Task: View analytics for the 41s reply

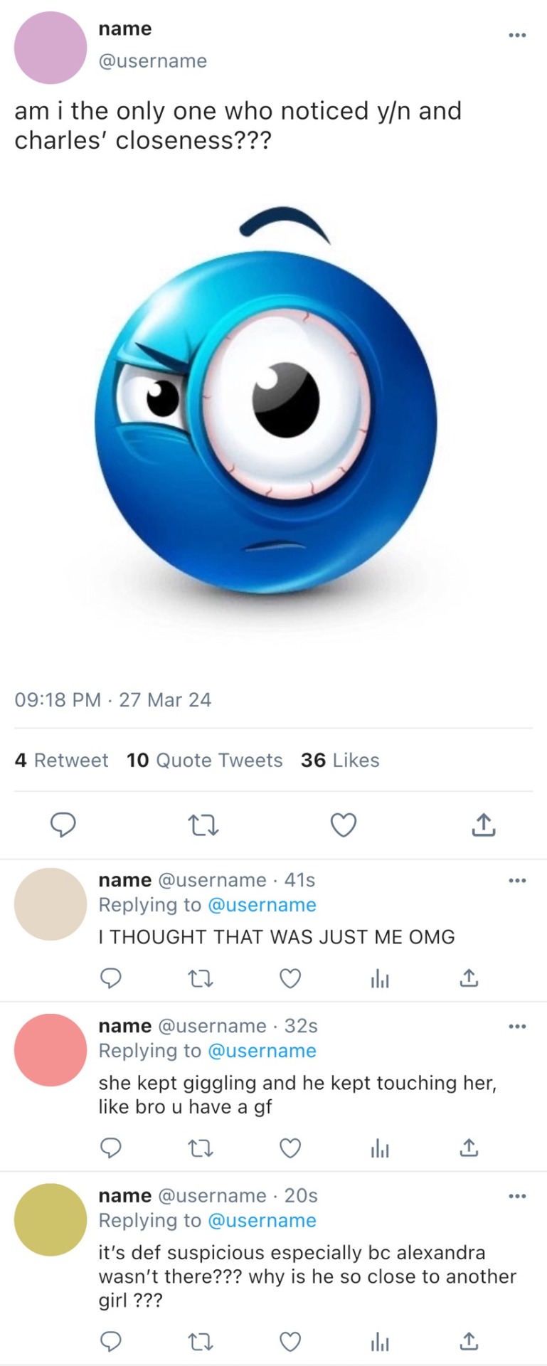Action: point(380,980)
